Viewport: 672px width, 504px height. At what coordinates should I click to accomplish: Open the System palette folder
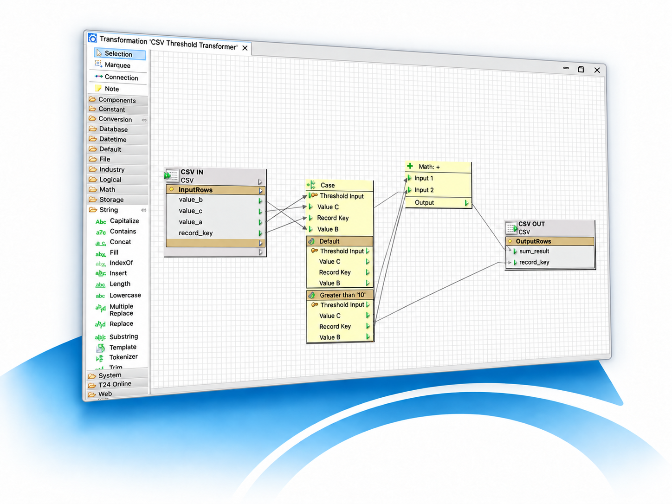pos(117,375)
